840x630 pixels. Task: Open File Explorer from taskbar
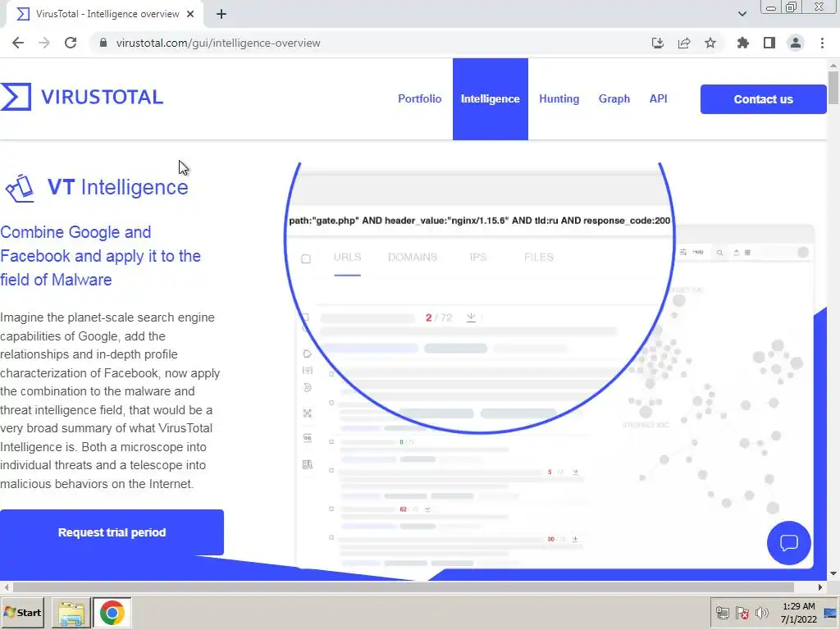(71, 613)
